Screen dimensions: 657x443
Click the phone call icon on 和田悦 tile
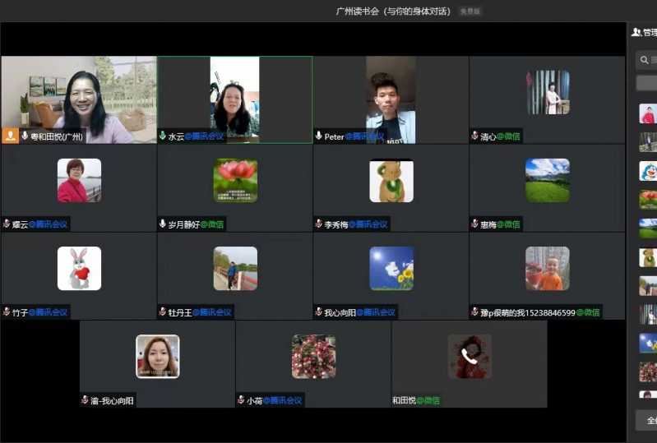(470, 356)
